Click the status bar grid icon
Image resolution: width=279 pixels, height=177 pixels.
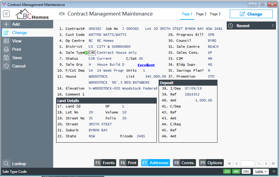point(274,172)
